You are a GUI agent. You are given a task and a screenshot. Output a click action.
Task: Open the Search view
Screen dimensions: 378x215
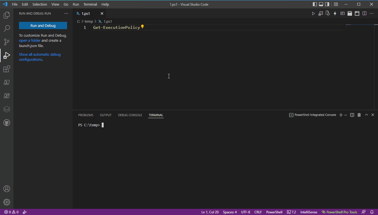pyautogui.click(x=7, y=28)
